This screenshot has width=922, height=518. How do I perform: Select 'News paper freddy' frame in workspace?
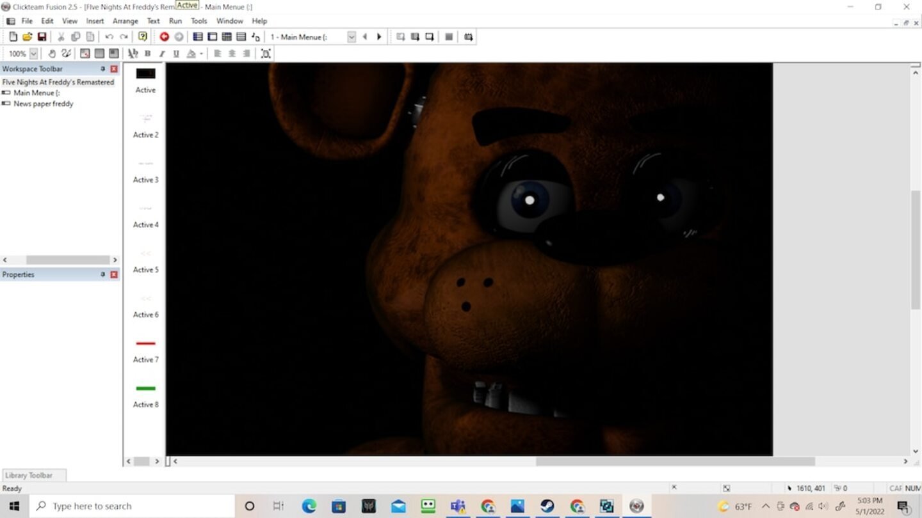click(x=44, y=104)
